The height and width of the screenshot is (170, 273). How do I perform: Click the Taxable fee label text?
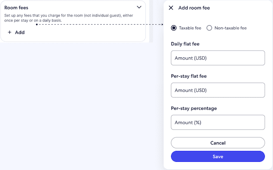[190, 28]
